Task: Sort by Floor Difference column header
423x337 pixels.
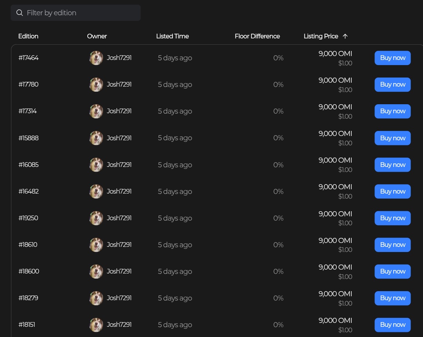Action: [x=257, y=36]
